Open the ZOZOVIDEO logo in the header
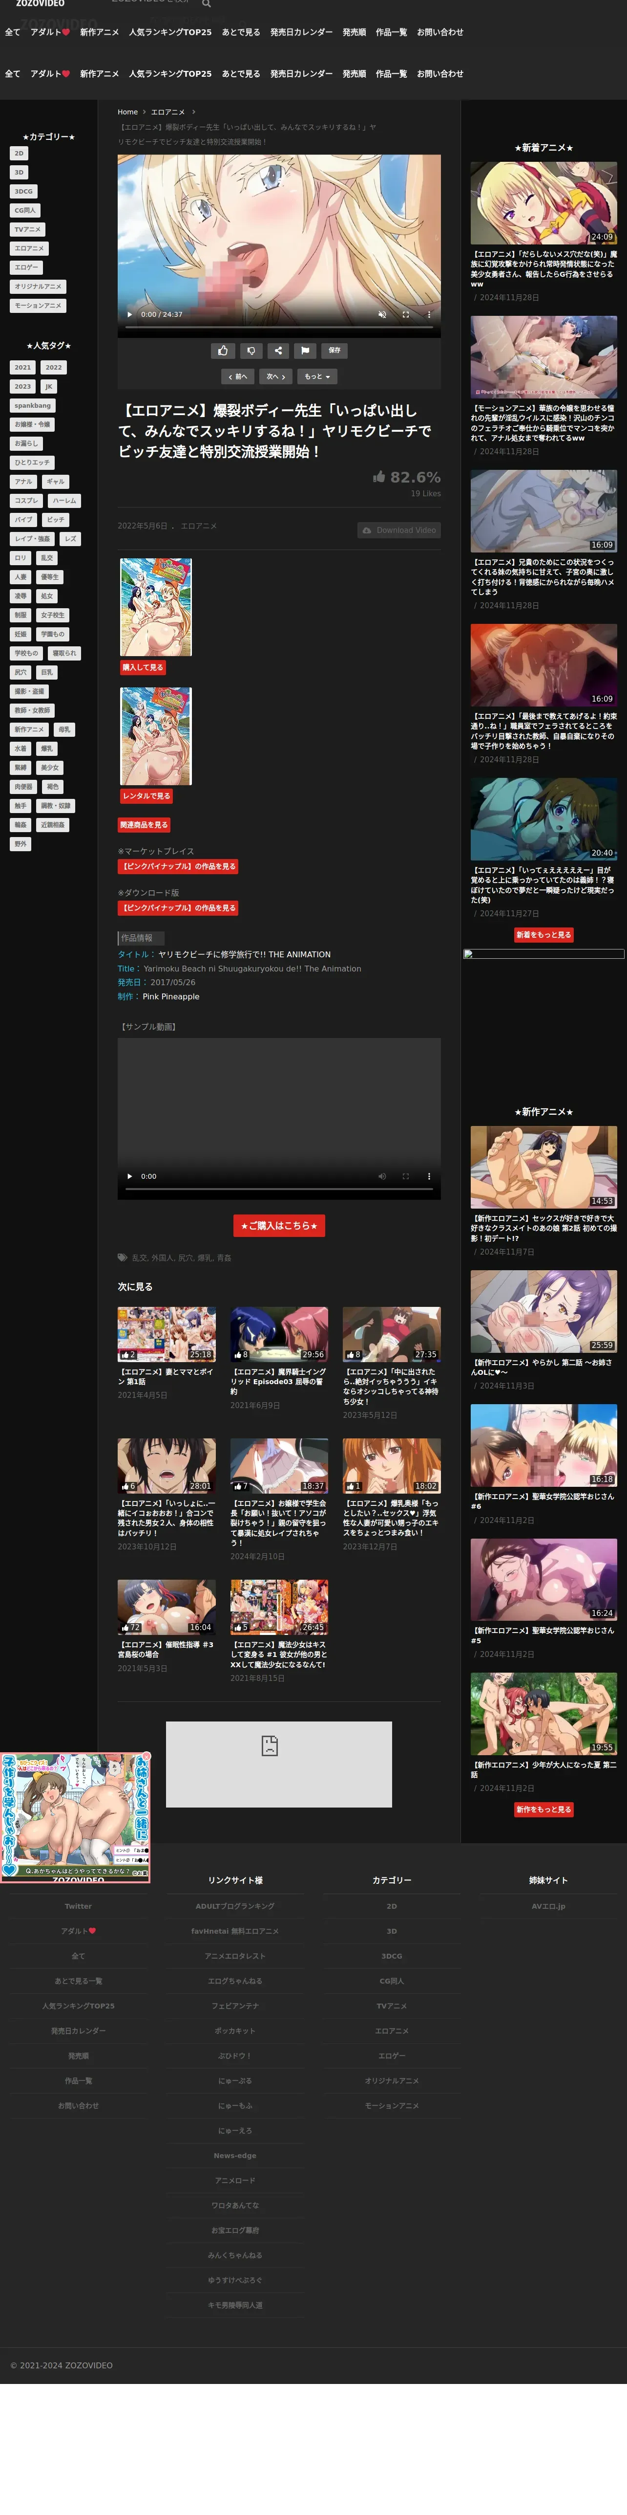Viewport: 627px width, 2515px height. pyautogui.click(x=41, y=4)
